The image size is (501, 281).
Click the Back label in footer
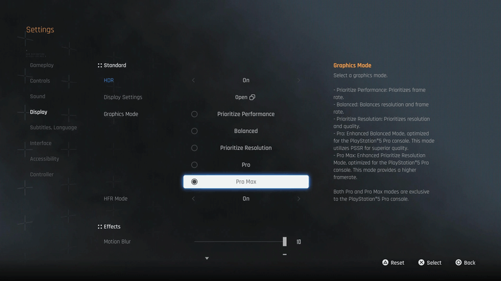pos(469,262)
